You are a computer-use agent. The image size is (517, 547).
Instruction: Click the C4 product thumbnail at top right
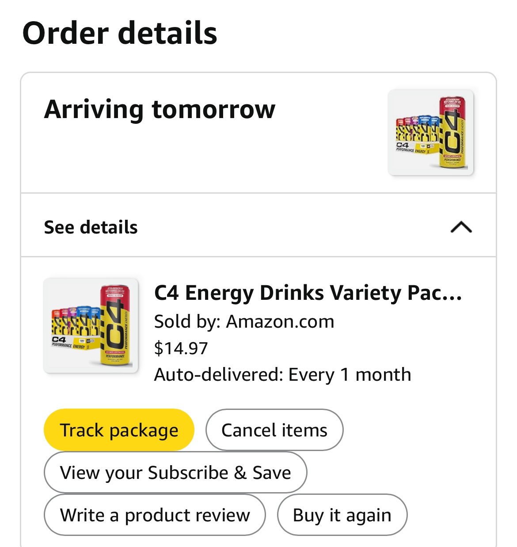[x=431, y=133]
